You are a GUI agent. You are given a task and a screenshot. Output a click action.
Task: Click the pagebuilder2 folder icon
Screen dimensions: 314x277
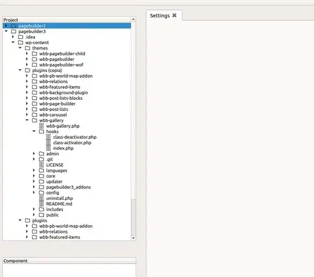click(13, 26)
